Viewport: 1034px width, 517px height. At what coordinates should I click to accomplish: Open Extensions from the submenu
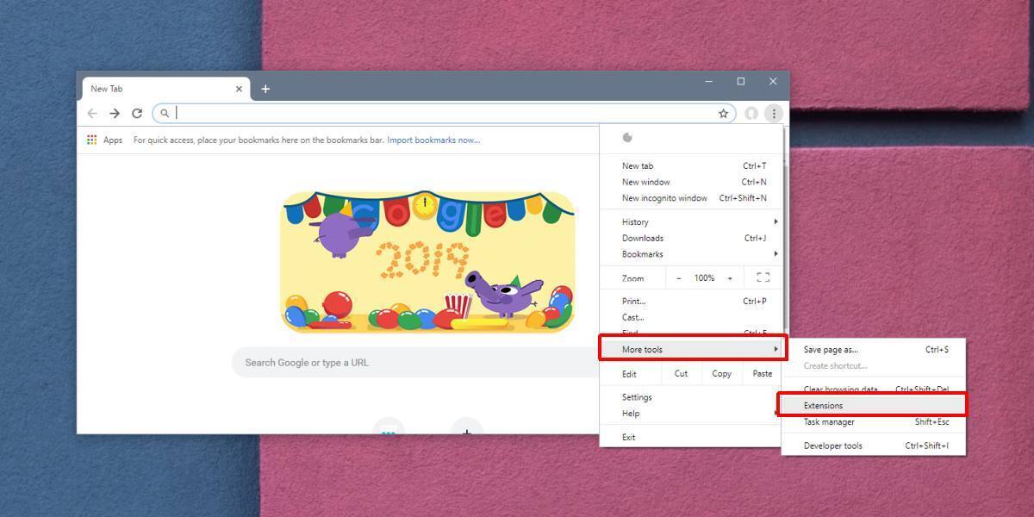[873, 405]
